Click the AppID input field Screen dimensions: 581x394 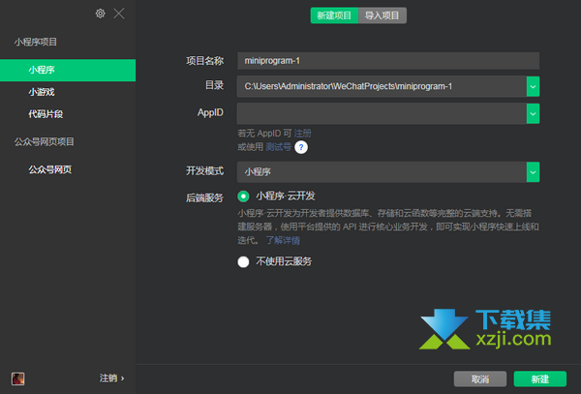click(382, 113)
